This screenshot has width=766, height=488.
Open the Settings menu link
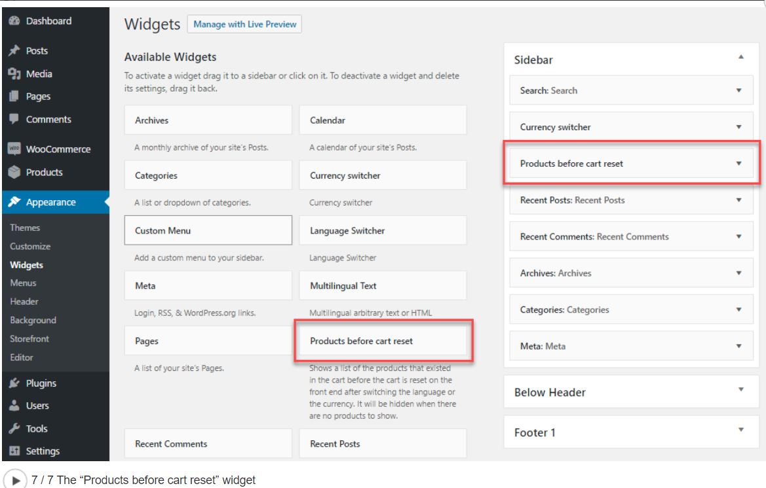point(43,451)
